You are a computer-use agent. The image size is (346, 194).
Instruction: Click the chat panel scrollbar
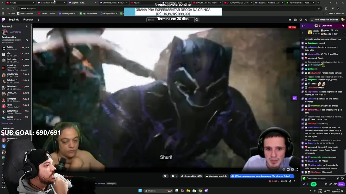345,162
